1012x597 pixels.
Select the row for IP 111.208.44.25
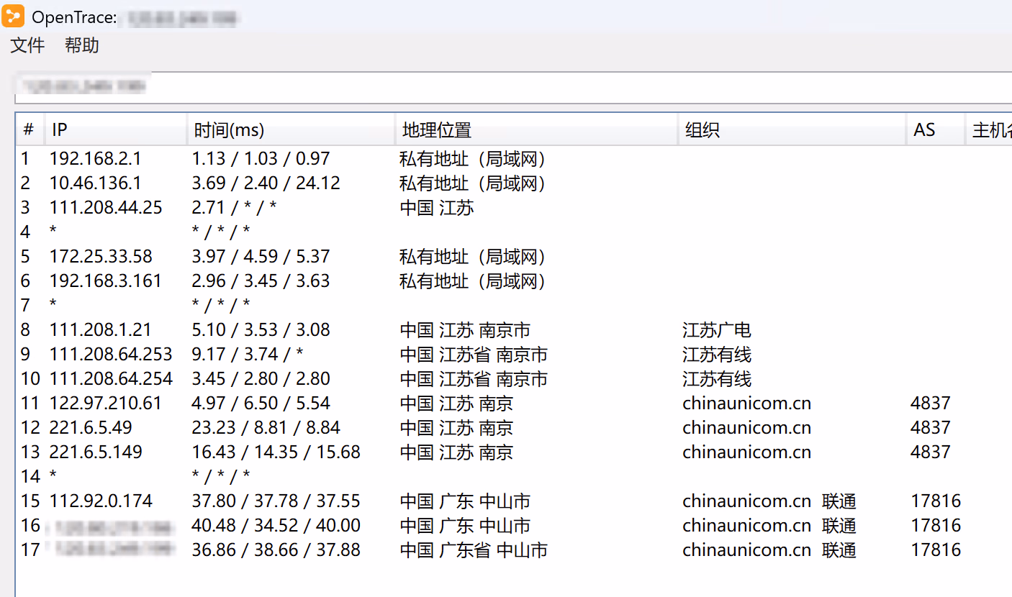pyautogui.click(x=106, y=208)
